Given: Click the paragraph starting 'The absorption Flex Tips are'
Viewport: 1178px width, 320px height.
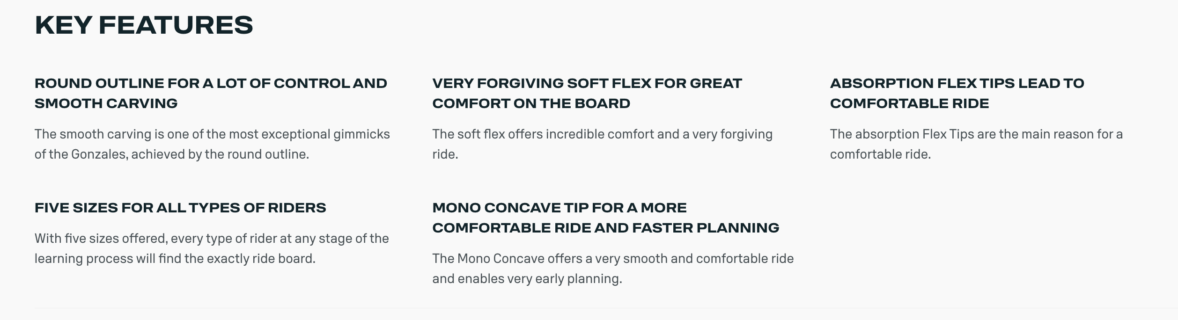Looking at the screenshot, I should tap(976, 144).
